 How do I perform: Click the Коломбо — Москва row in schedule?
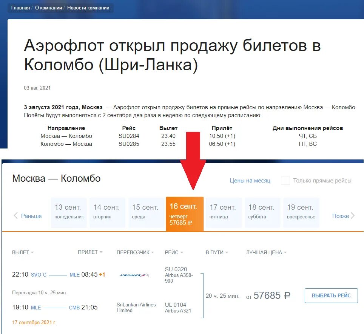66,144
